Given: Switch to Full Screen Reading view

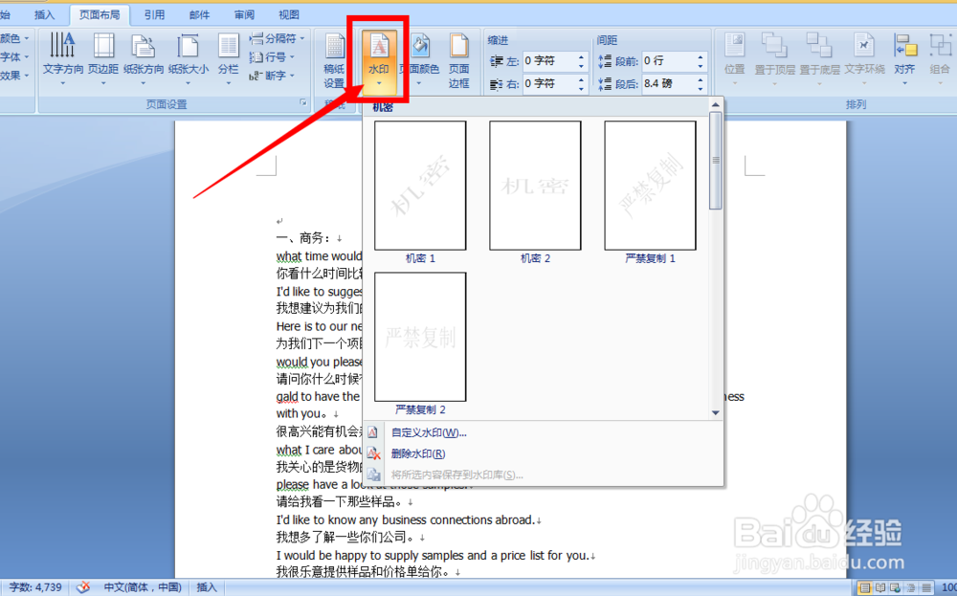Looking at the screenshot, I should [x=879, y=587].
